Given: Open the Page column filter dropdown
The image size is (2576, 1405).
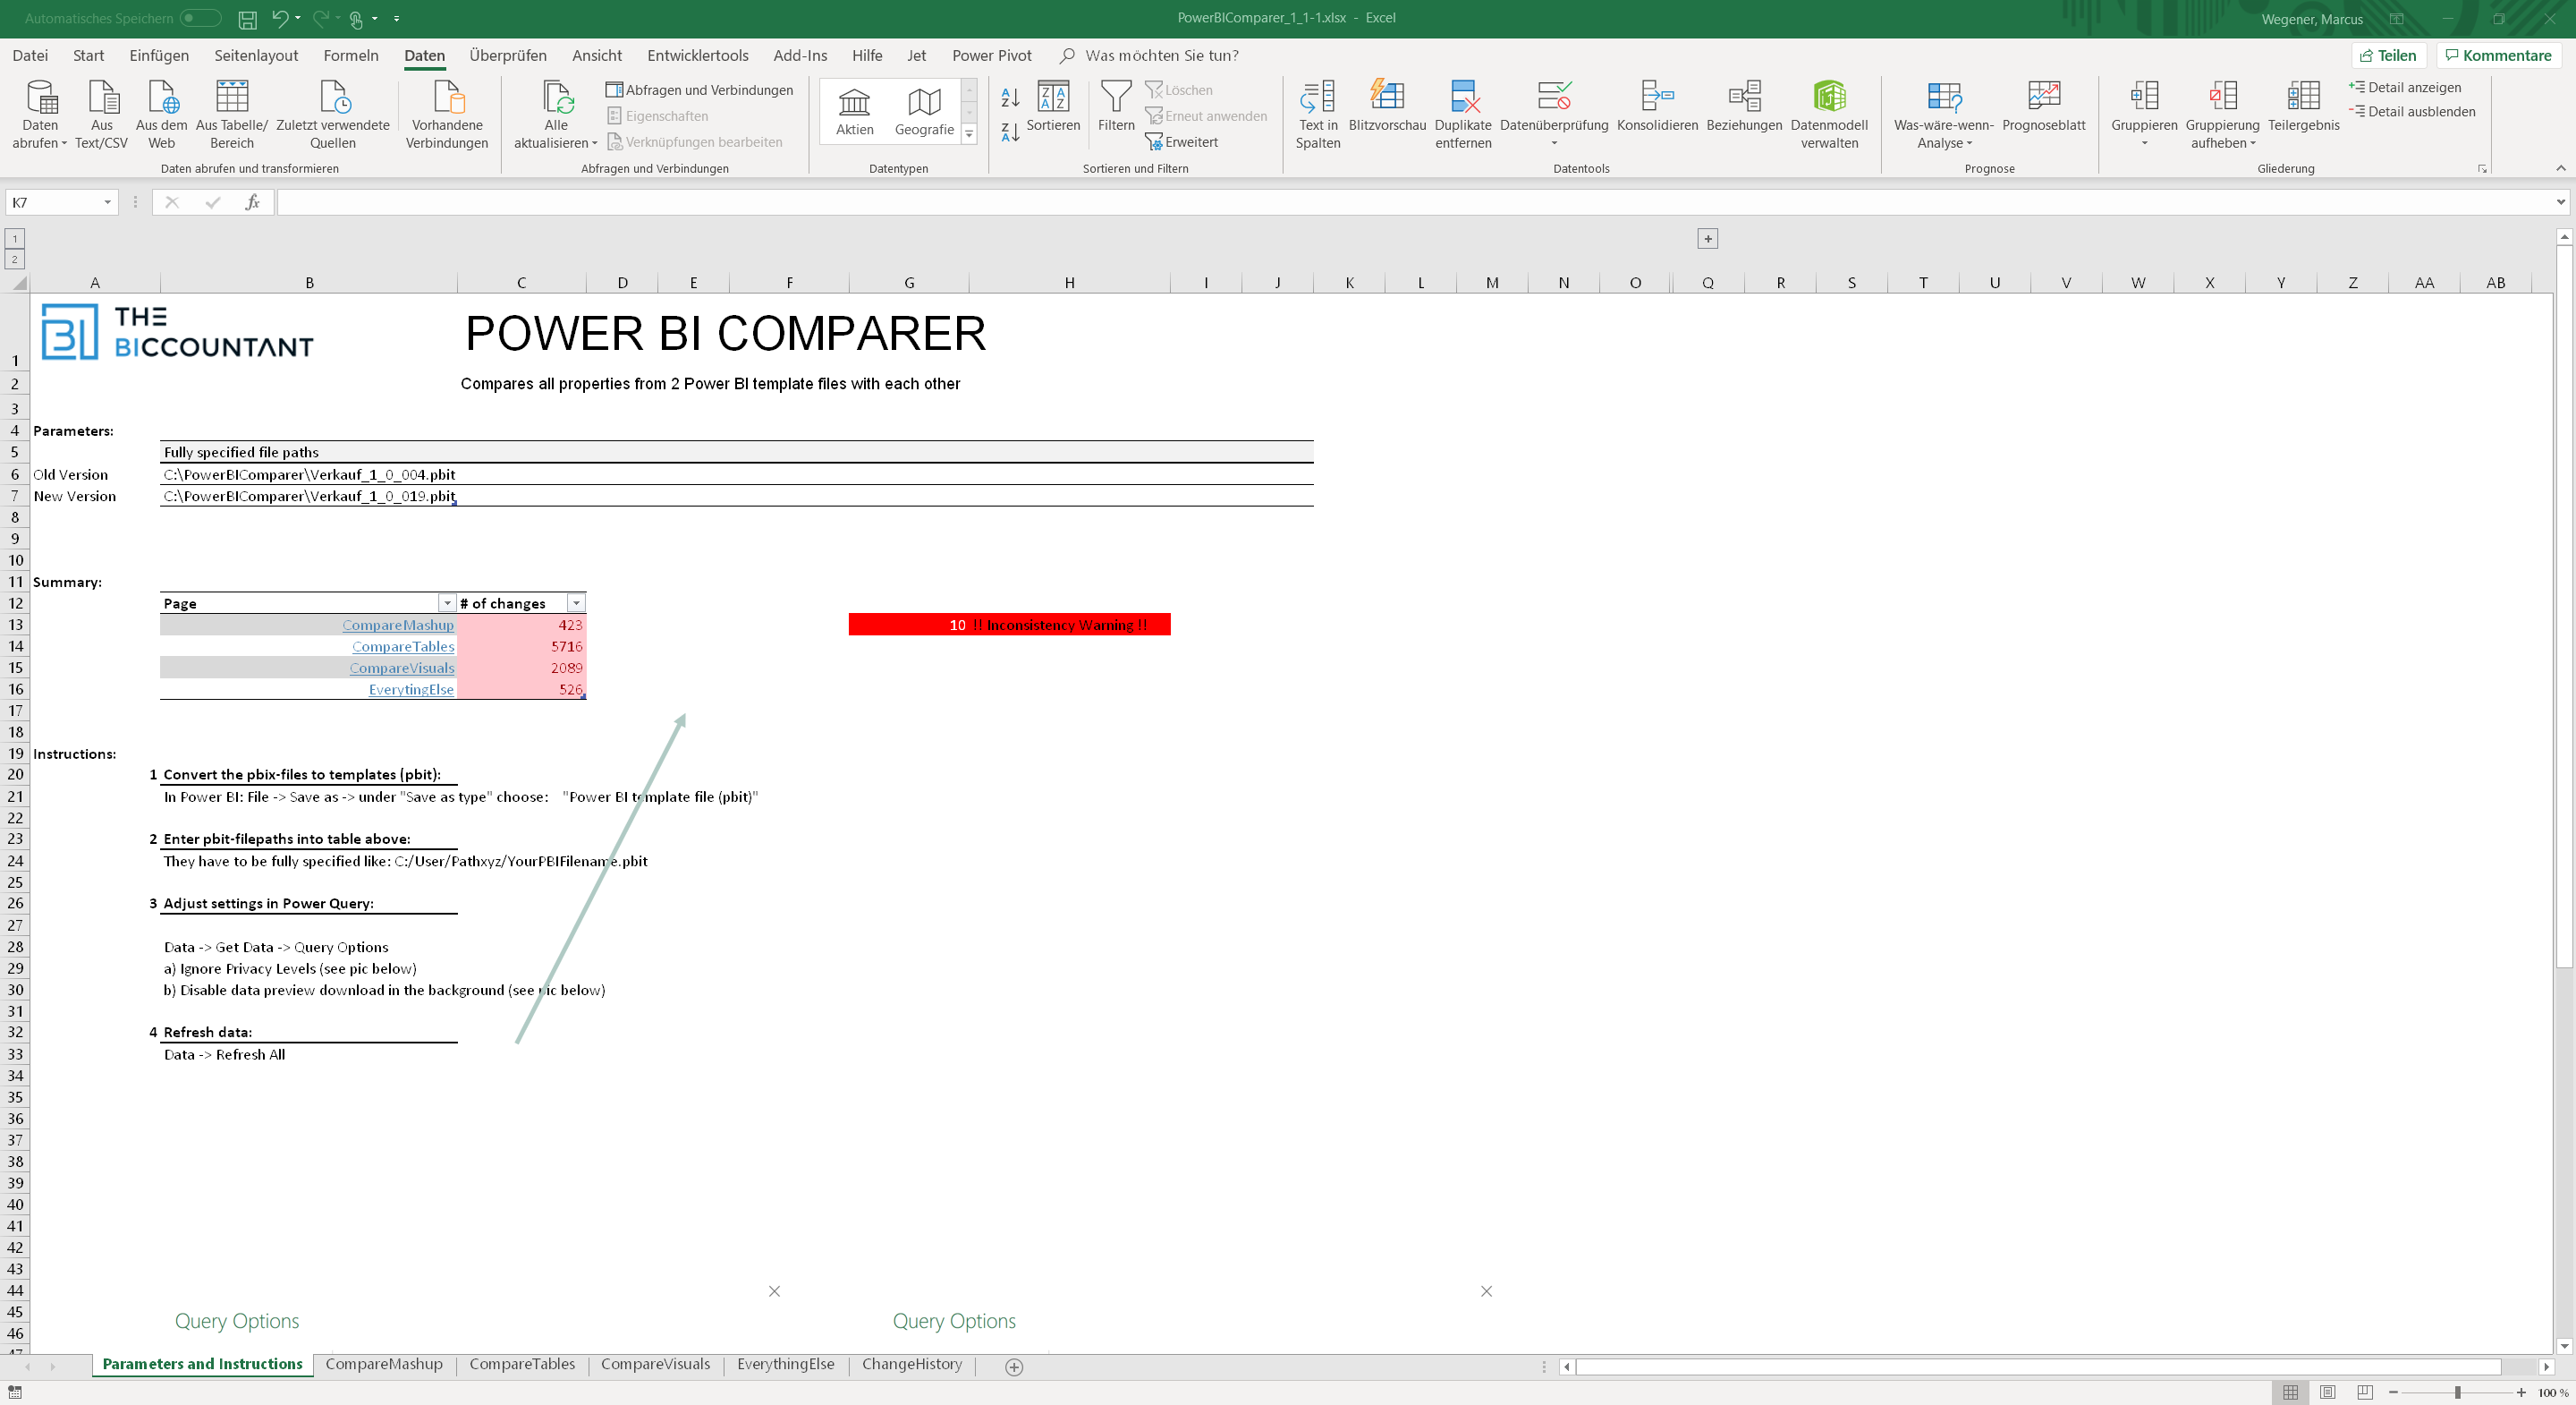Looking at the screenshot, I should click(447, 602).
